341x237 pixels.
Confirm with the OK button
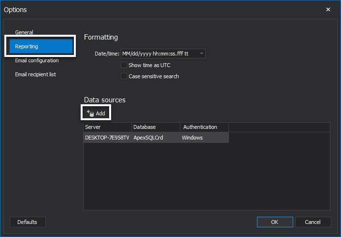[x=275, y=222]
